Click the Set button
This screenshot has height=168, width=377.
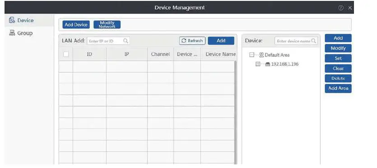tap(338, 58)
